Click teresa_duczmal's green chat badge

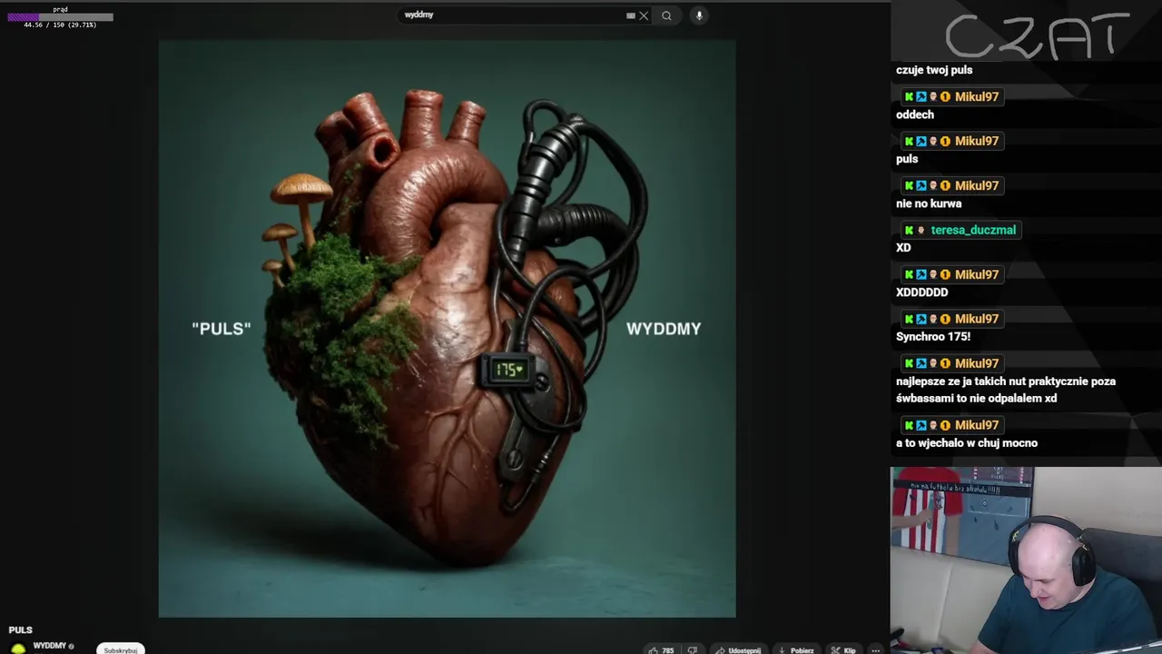909,230
